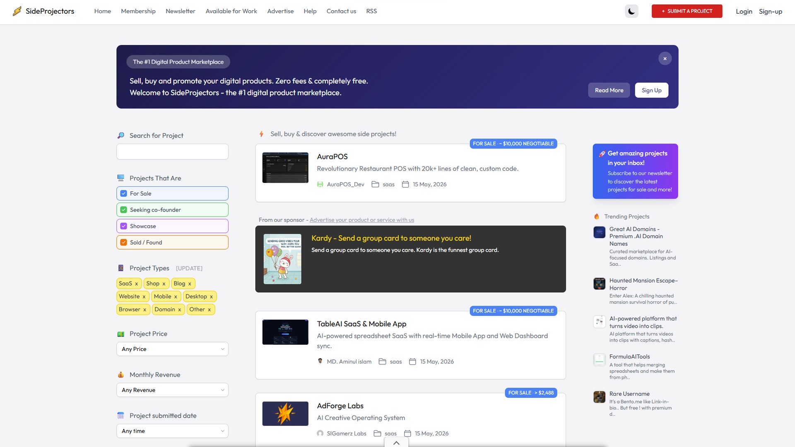Open the Advertise your product sponsor link
Screen dimensions: 795x447
[x=362, y=220]
